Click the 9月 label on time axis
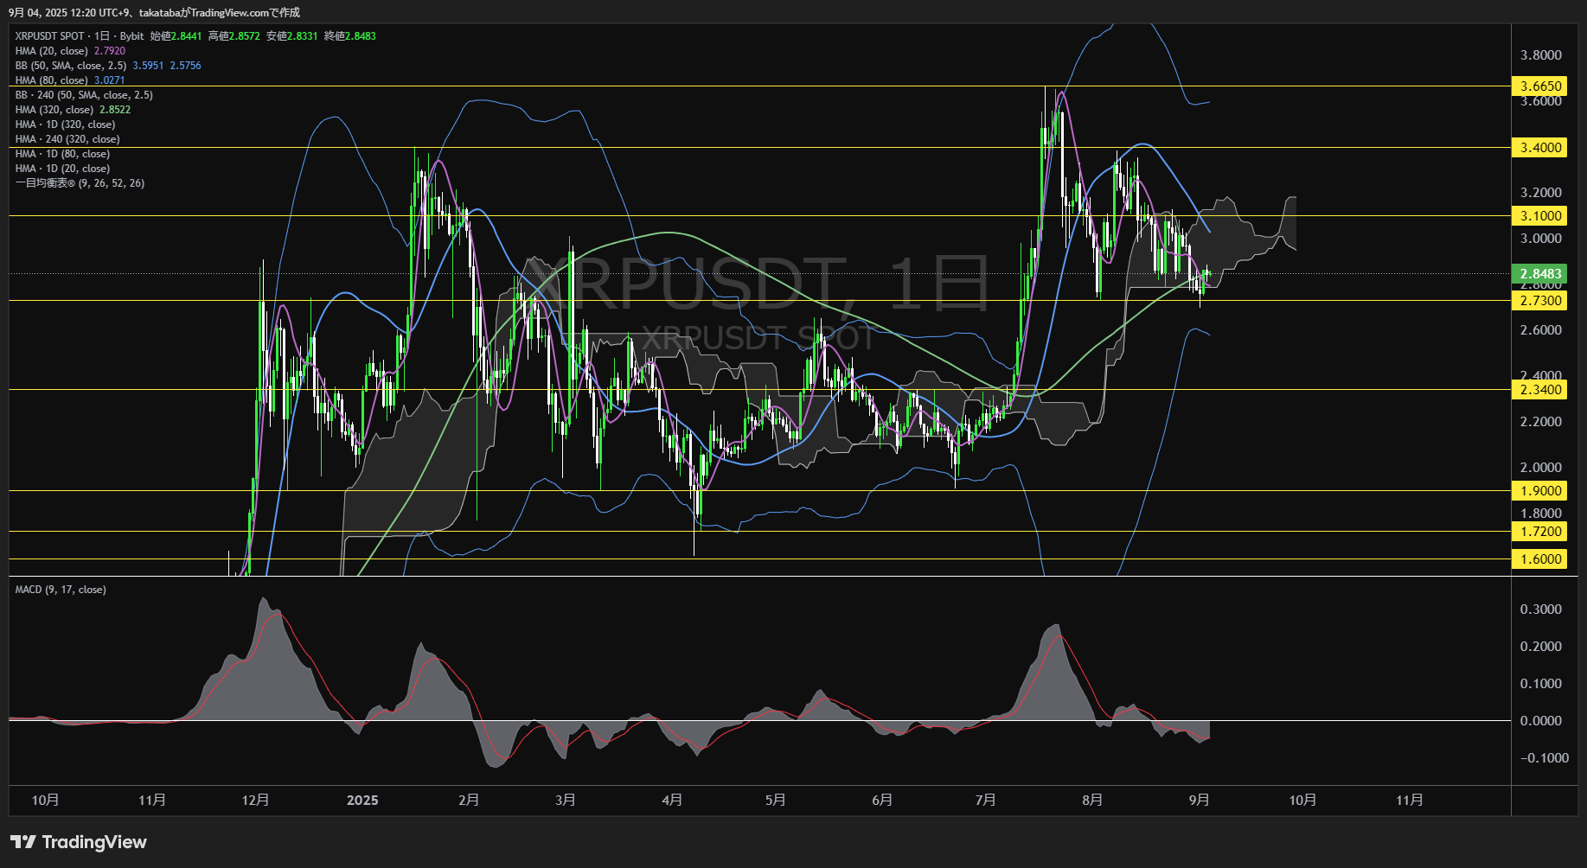 point(1199,800)
